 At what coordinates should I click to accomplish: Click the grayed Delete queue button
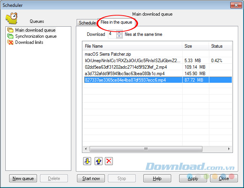click(54, 178)
